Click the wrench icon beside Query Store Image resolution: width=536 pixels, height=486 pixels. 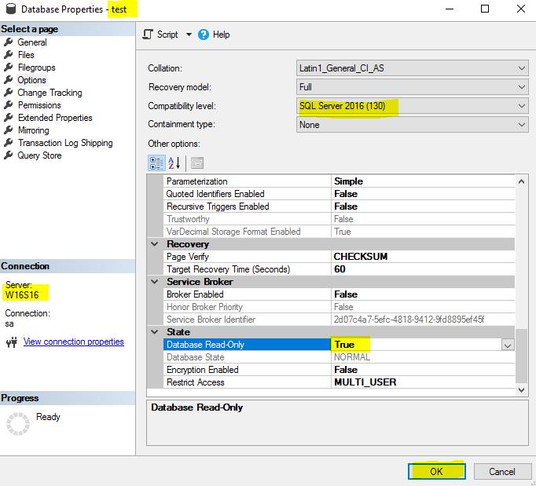click(9, 155)
